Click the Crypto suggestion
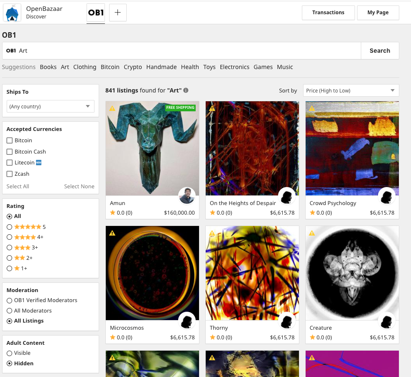The image size is (411, 377). (x=133, y=67)
